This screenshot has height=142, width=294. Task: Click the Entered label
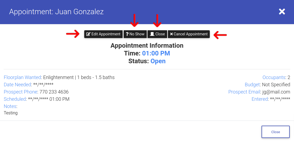pyautogui.click(x=259, y=99)
